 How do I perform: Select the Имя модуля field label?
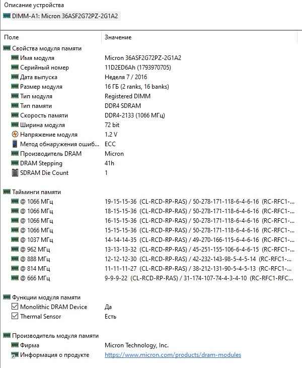tap(37, 58)
